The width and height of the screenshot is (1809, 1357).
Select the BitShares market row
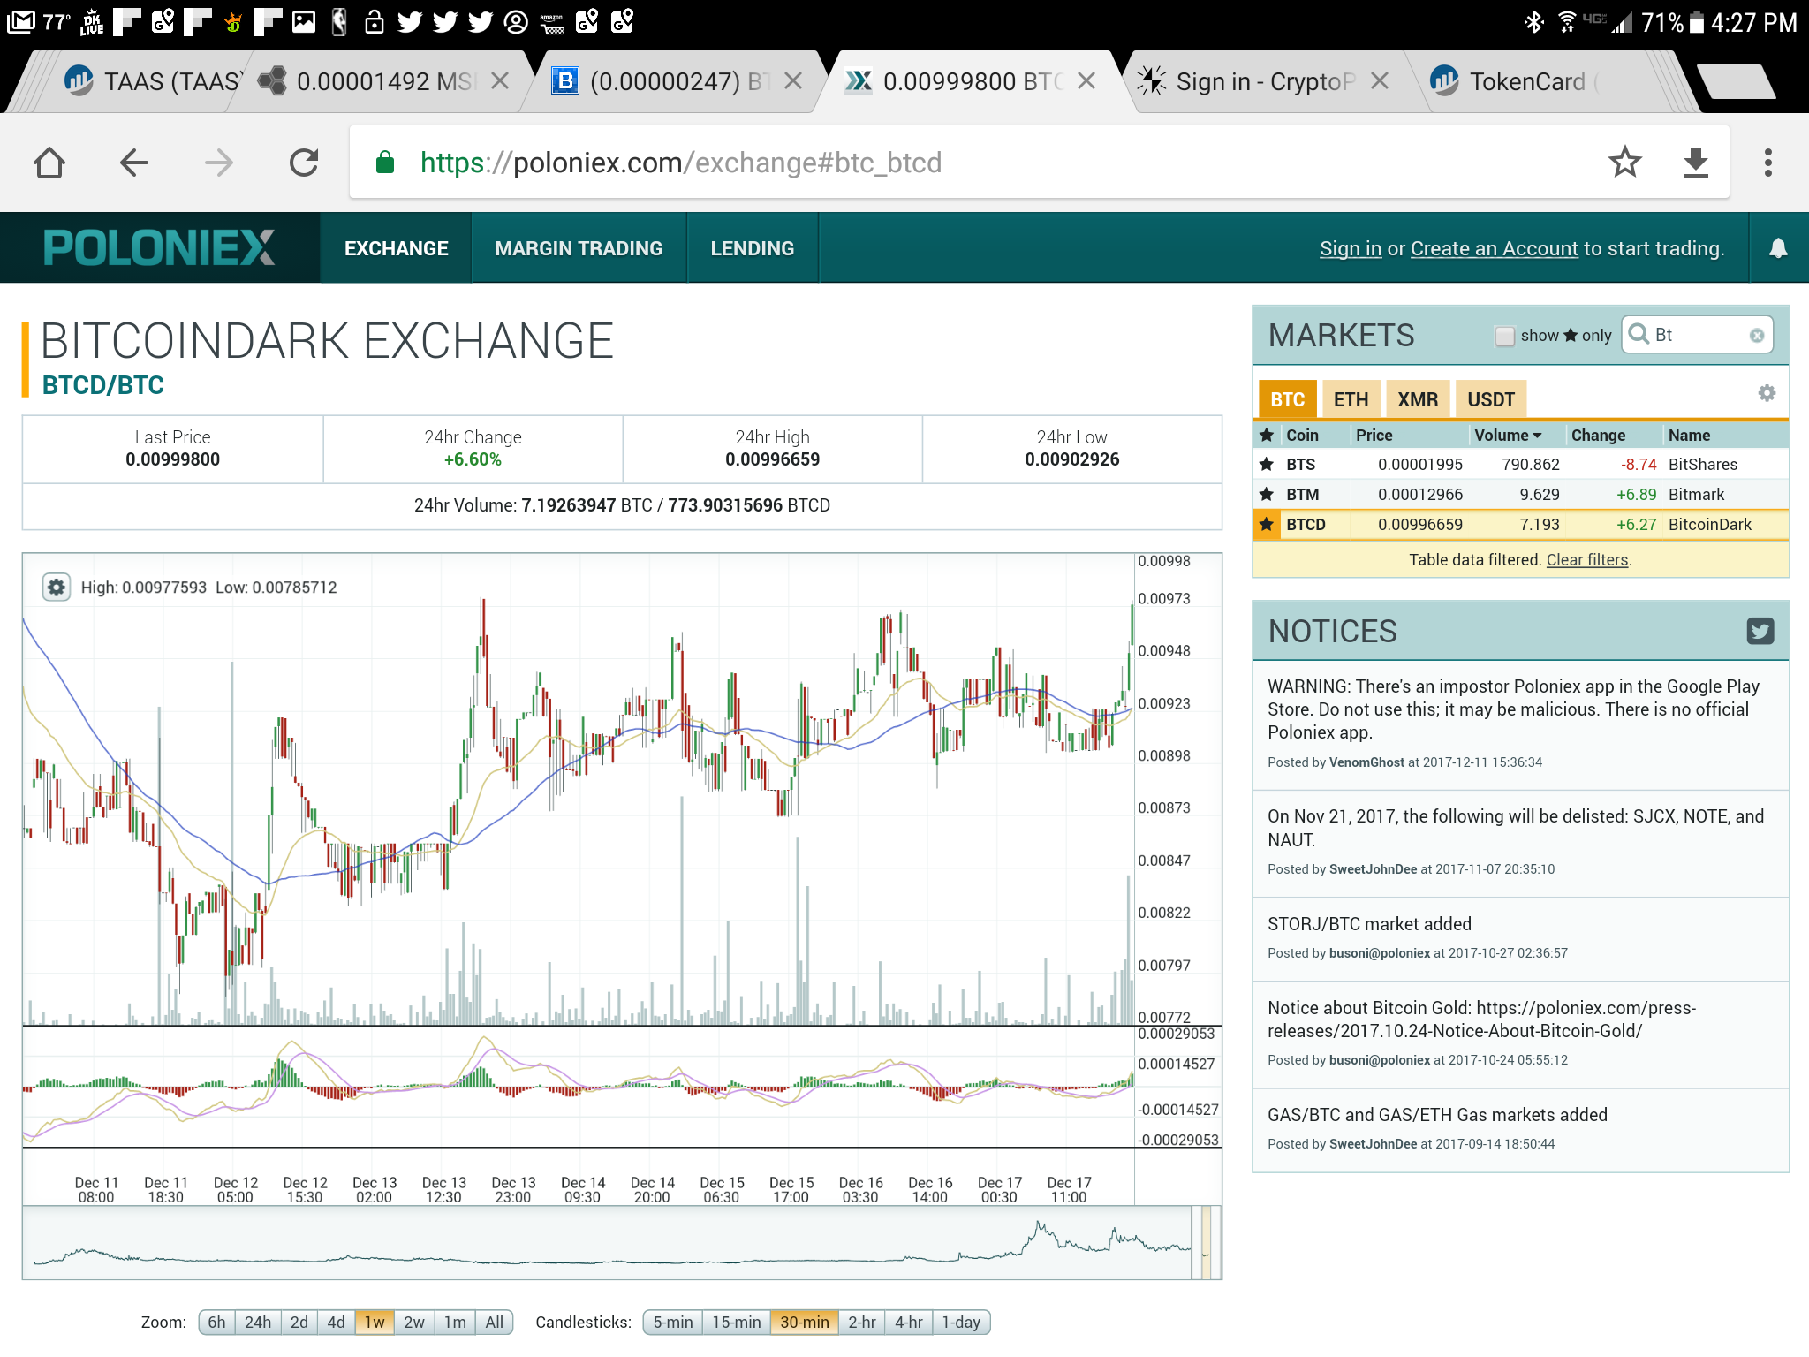pyautogui.click(x=1521, y=464)
